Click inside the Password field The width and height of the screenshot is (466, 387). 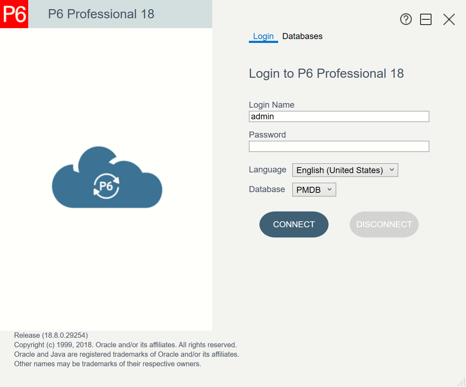tap(338, 146)
